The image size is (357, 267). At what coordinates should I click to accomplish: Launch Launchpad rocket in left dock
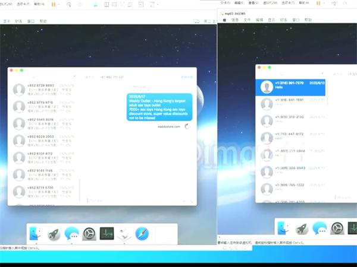pyautogui.click(x=54, y=233)
